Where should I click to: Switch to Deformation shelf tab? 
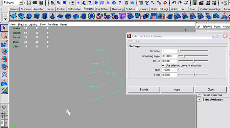tap(74, 9)
